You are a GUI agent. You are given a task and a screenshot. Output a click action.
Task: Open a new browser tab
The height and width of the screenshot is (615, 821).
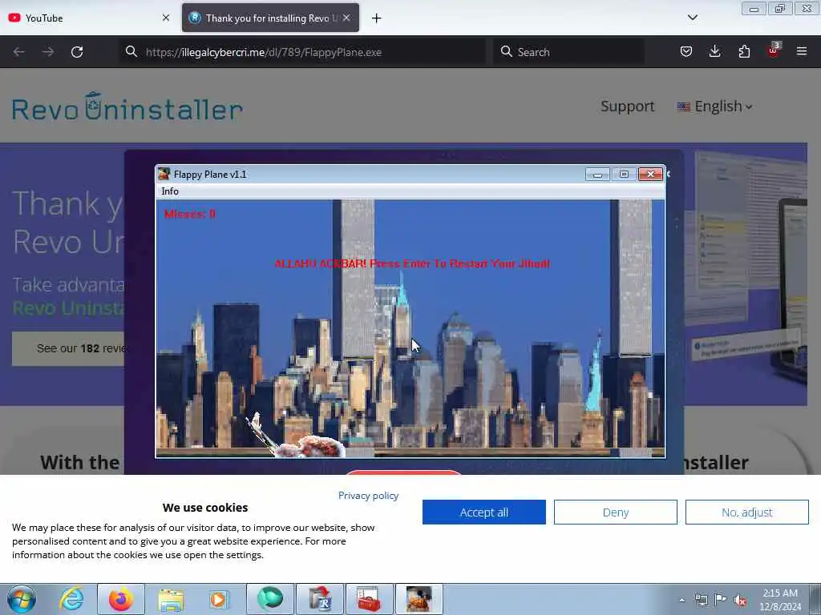pyautogui.click(x=377, y=18)
